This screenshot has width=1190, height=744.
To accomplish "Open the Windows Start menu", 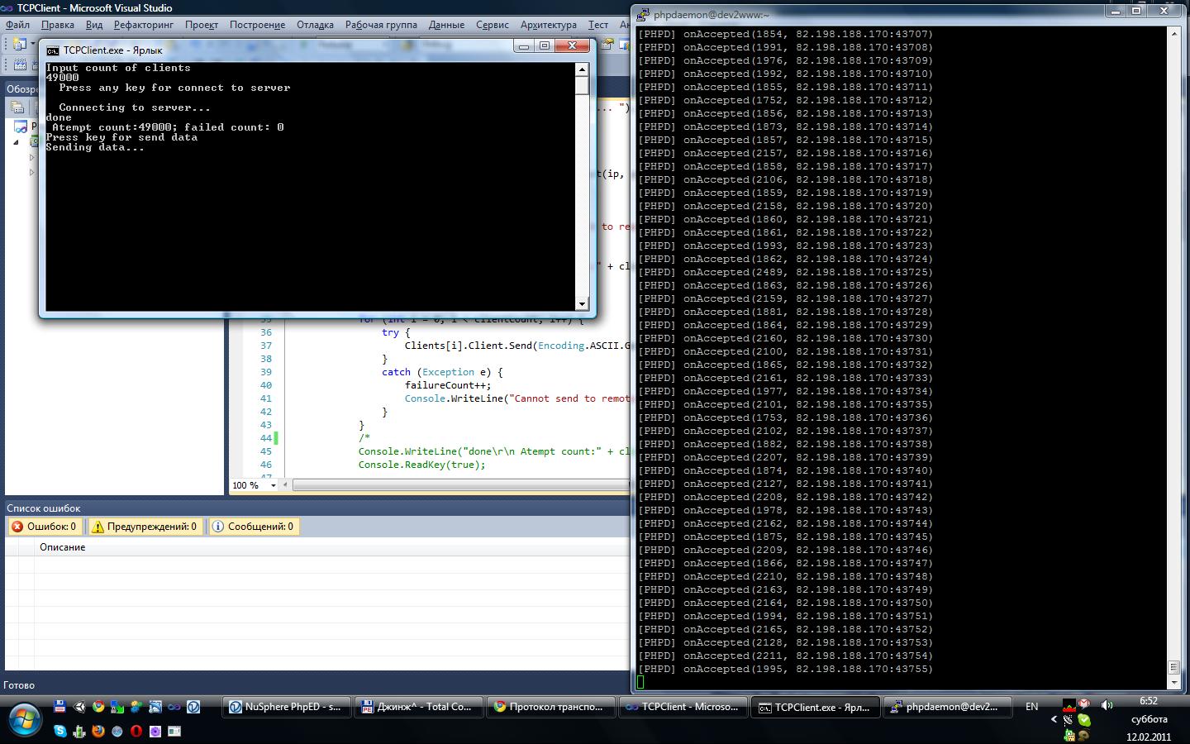I will [24, 719].
